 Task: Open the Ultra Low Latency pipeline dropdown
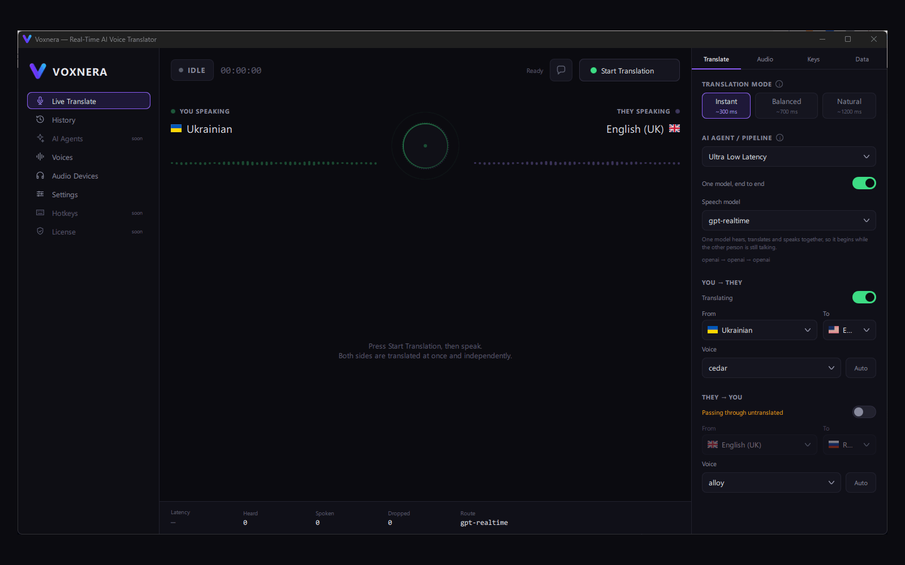tap(788, 157)
